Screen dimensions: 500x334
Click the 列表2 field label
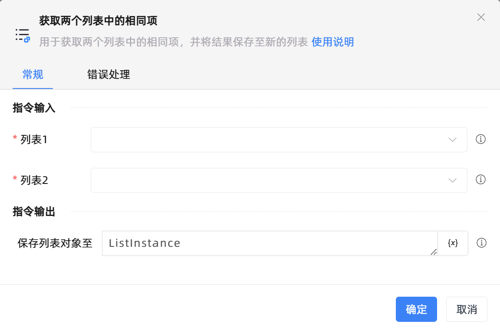coord(34,180)
